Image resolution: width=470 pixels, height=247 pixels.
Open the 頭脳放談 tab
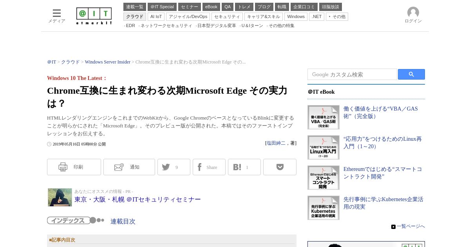pyautogui.click(x=331, y=7)
